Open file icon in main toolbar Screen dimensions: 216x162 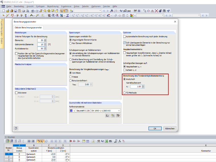click(x=8, y=11)
